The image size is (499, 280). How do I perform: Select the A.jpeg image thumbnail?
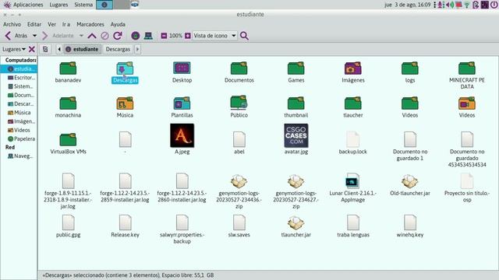(x=182, y=135)
